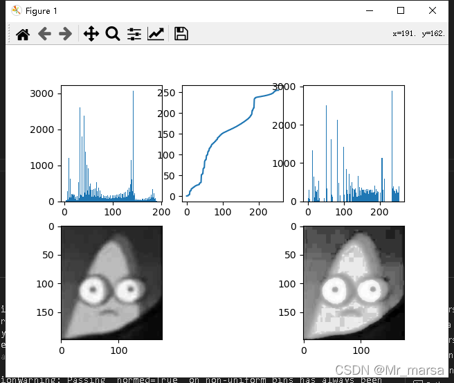This screenshot has width=454, height=383.
Task: Click y-axis label 250 on CDF plot
Action: click(x=167, y=93)
